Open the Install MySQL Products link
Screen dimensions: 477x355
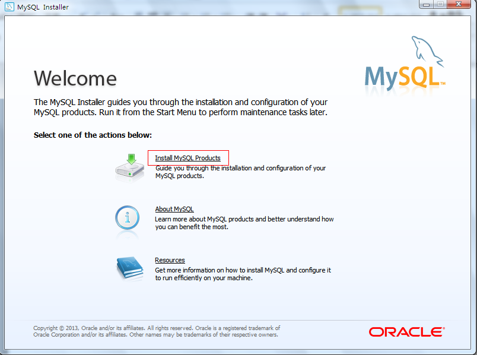(187, 158)
